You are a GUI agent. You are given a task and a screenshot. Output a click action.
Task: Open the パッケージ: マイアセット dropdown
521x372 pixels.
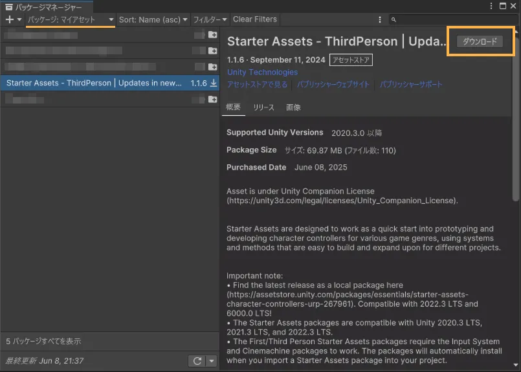(x=71, y=19)
